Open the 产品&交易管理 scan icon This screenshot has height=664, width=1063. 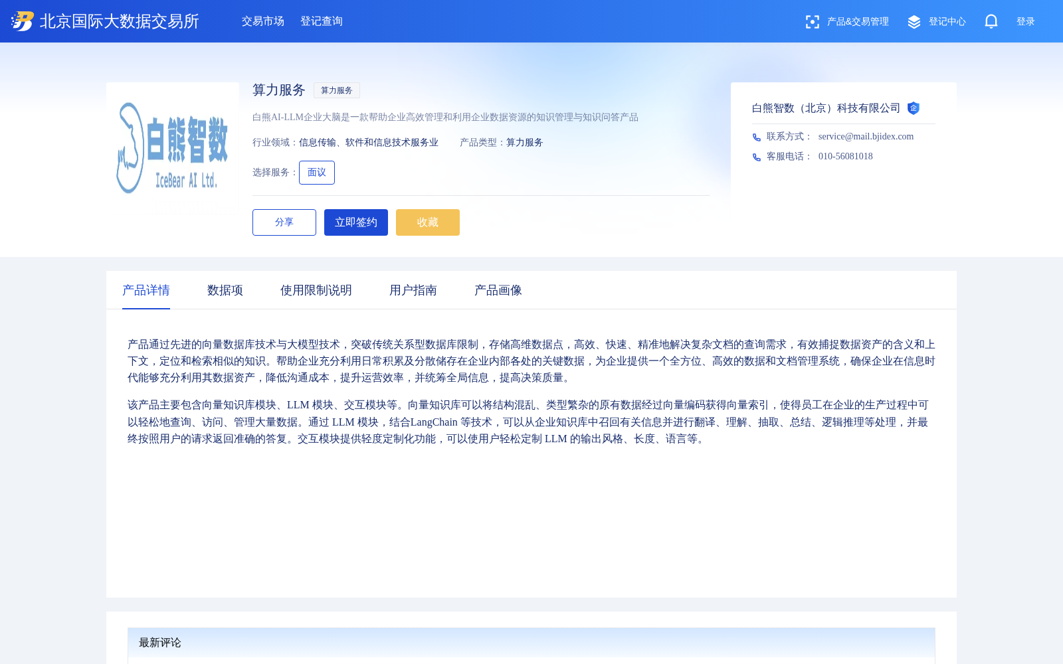point(812,22)
